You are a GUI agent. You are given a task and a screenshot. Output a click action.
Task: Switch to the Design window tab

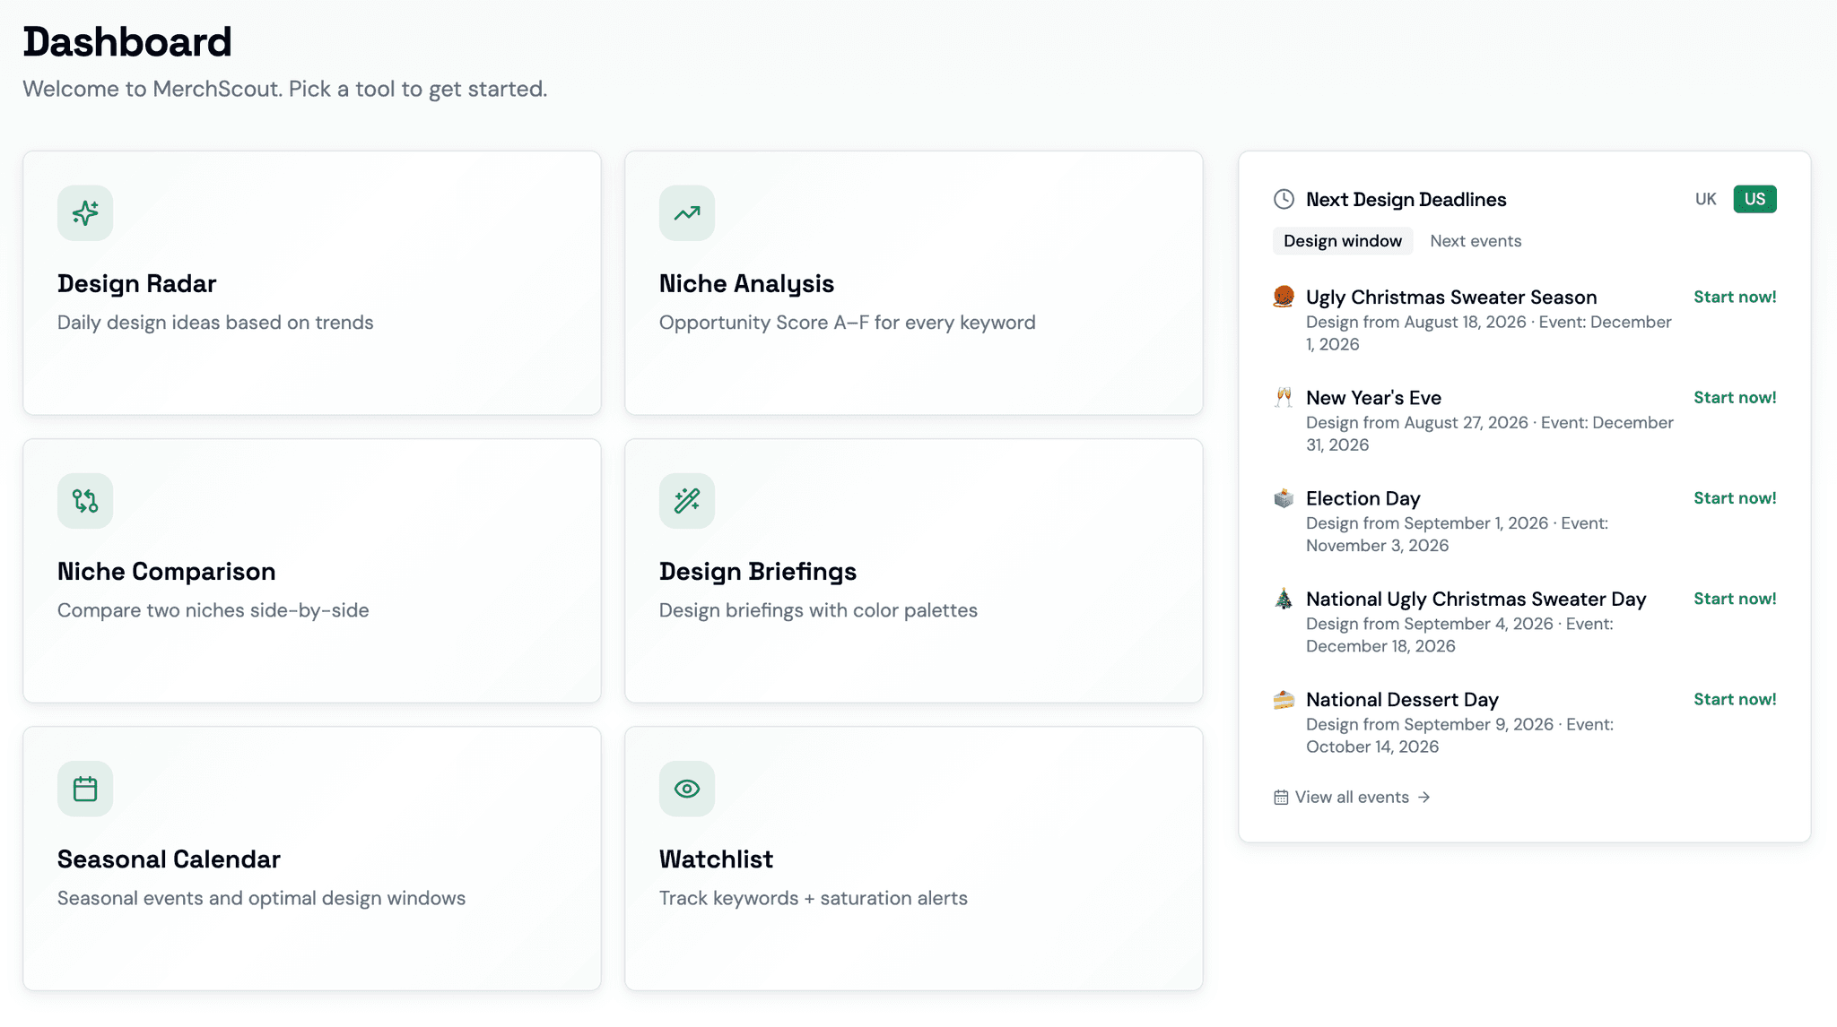[1342, 241]
